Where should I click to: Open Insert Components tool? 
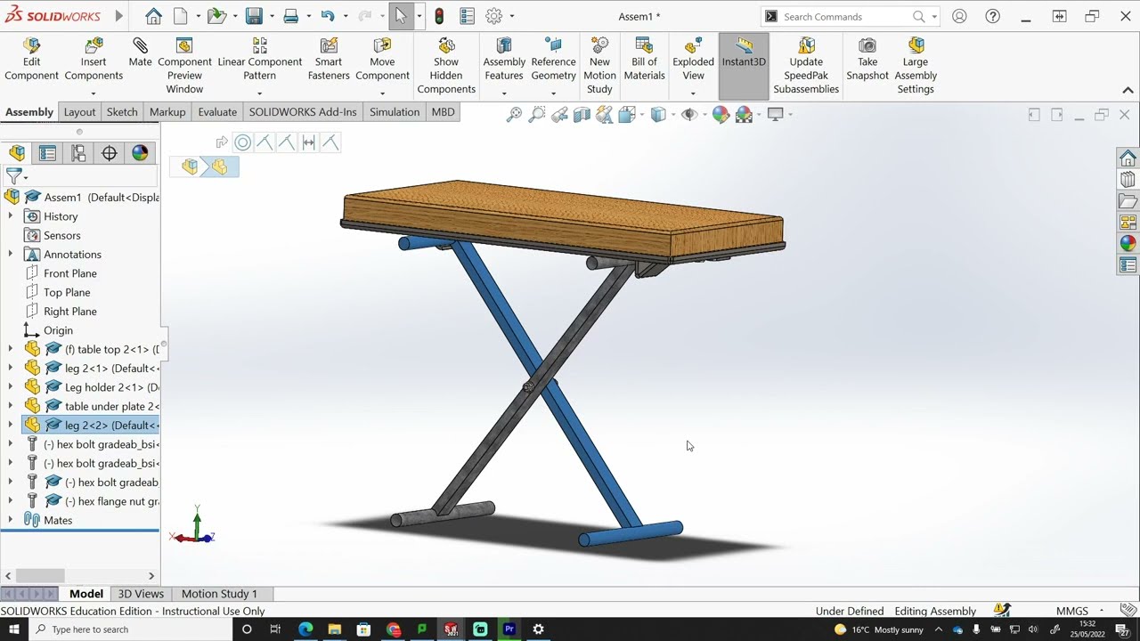[x=94, y=60]
